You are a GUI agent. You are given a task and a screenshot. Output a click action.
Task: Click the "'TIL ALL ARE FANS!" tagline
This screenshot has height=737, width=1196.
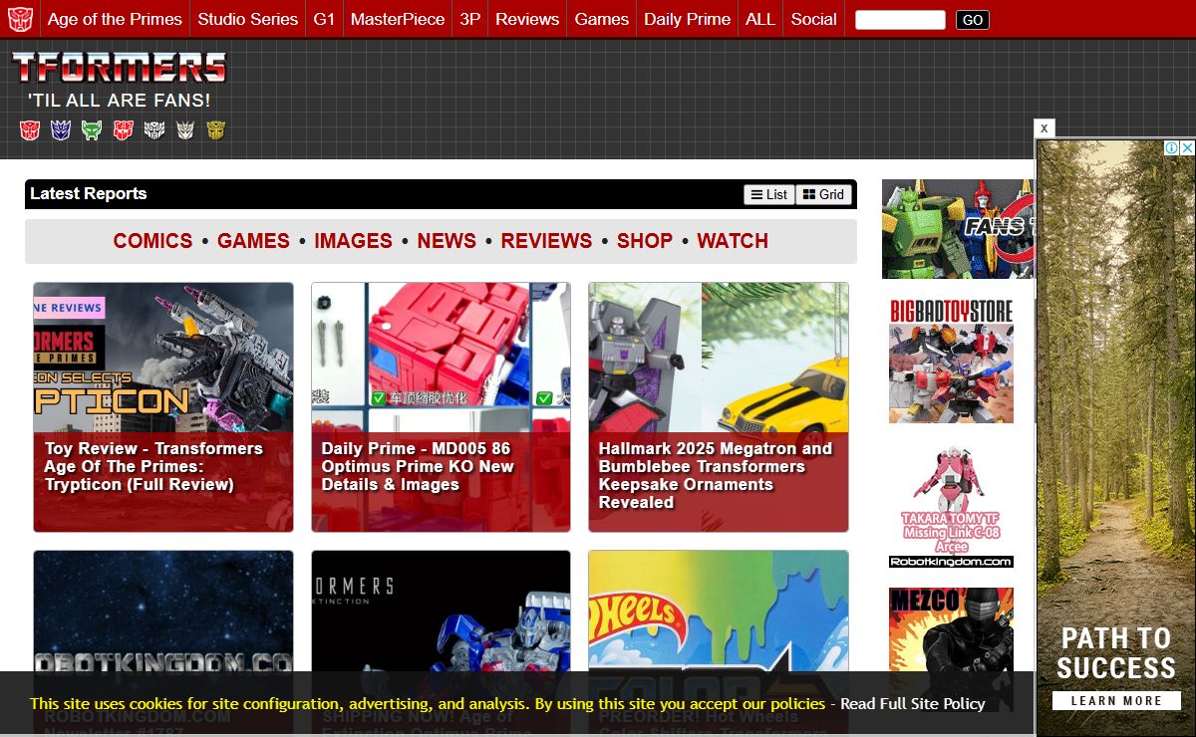click(x=120, y=101)
